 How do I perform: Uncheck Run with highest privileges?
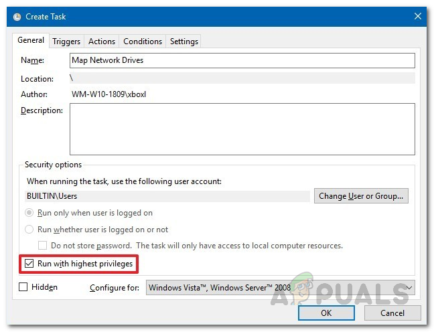pyautogui.click(x=29, y=264)
